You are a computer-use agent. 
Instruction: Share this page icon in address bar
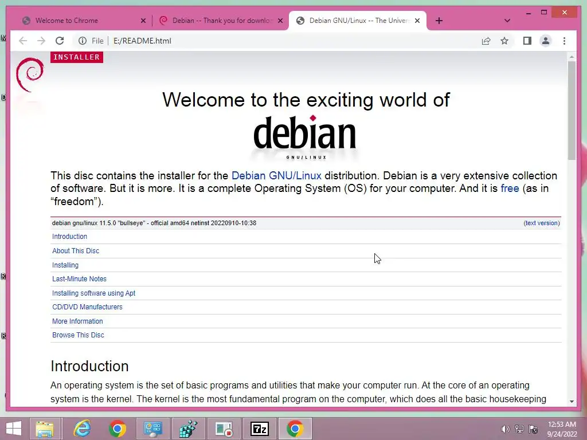pos(486,41)
